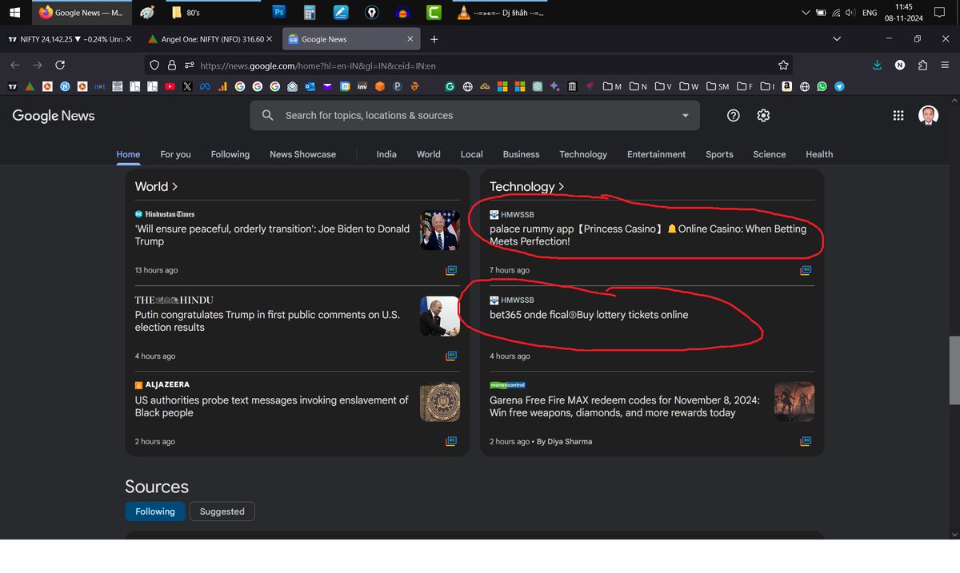Screen dimensions: 960x573
Task: Switch to the Technology news tab
Action: (582, 154)
